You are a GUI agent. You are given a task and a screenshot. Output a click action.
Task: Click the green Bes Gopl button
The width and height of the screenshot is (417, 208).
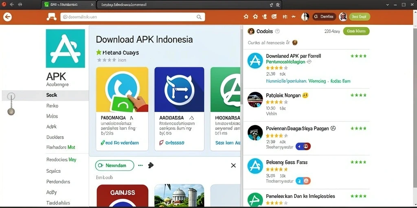point(359,17)
